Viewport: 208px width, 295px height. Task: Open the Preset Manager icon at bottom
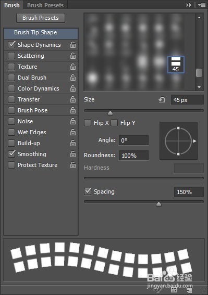click(x=174, y=290)
